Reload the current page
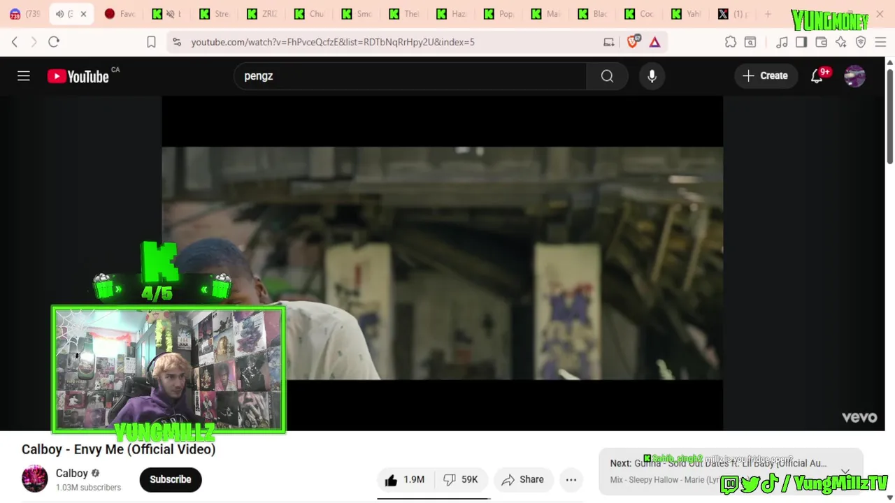895x503 pixels. [x=54, y=42]
